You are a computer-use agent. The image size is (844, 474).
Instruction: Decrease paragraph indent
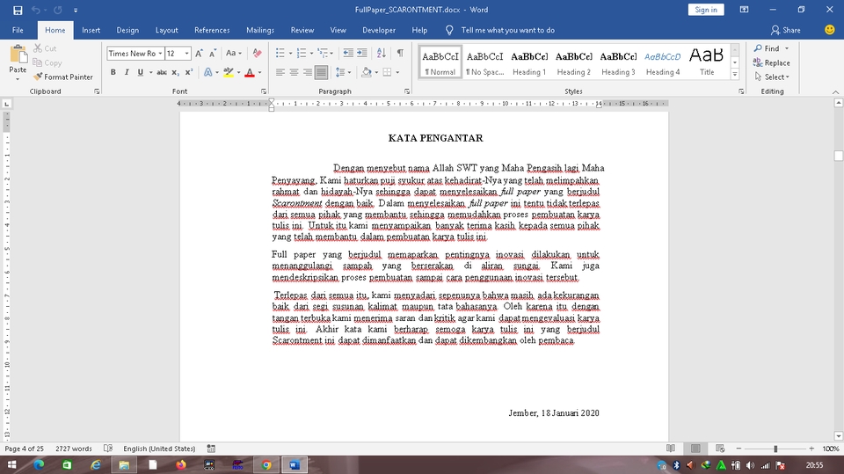348,54
